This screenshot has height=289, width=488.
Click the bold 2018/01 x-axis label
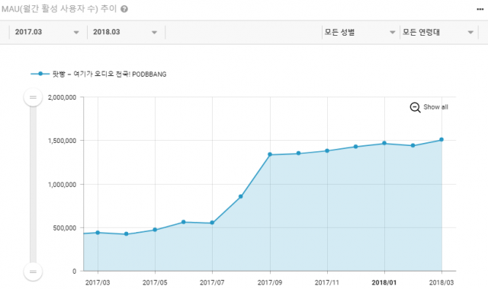(384, 283)
